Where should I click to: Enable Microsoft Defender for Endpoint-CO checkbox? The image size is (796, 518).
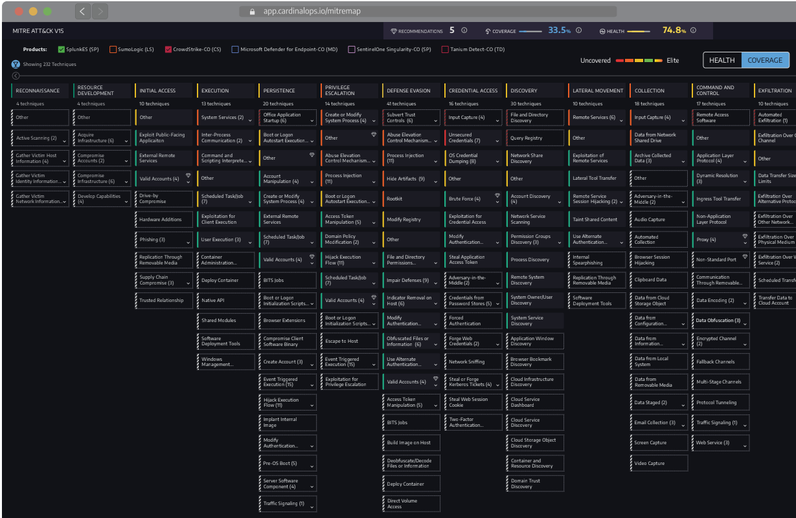pos(235,49)
